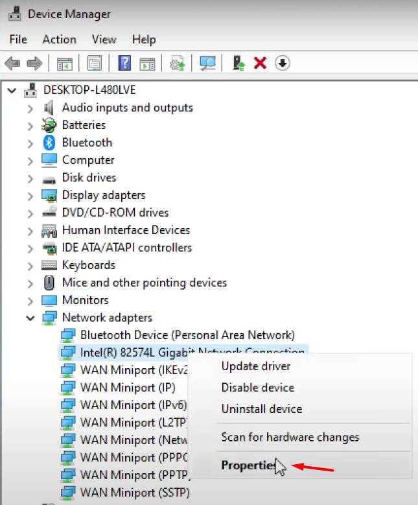418x505 pixels.
Task: Choose Properties from context menu
Action: (249, 465)
